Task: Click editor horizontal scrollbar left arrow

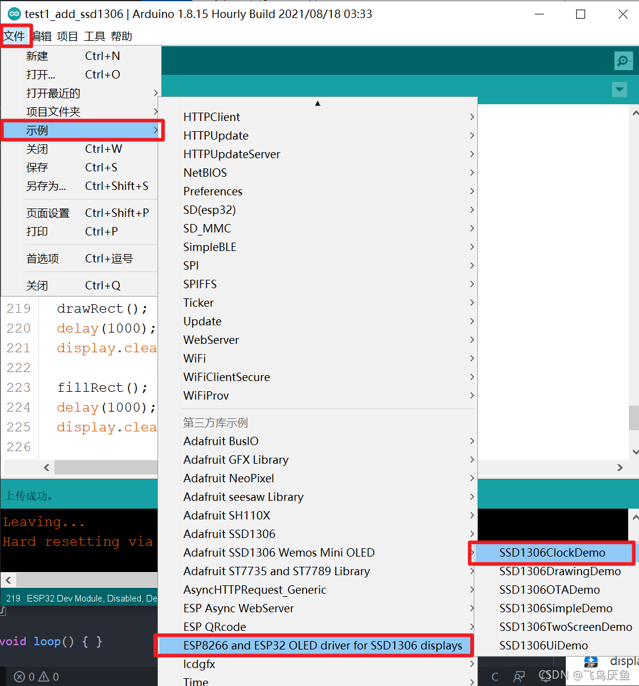Action: coord(47,468)
